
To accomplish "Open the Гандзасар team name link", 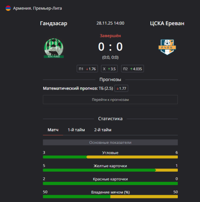I will (x=54, y=23).
